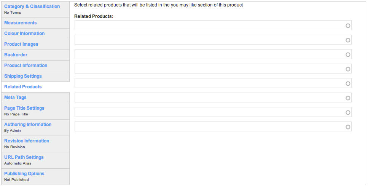Open Page Title Settings tab
This screenshot has height=187, width=368.
[x=24, y=108]
